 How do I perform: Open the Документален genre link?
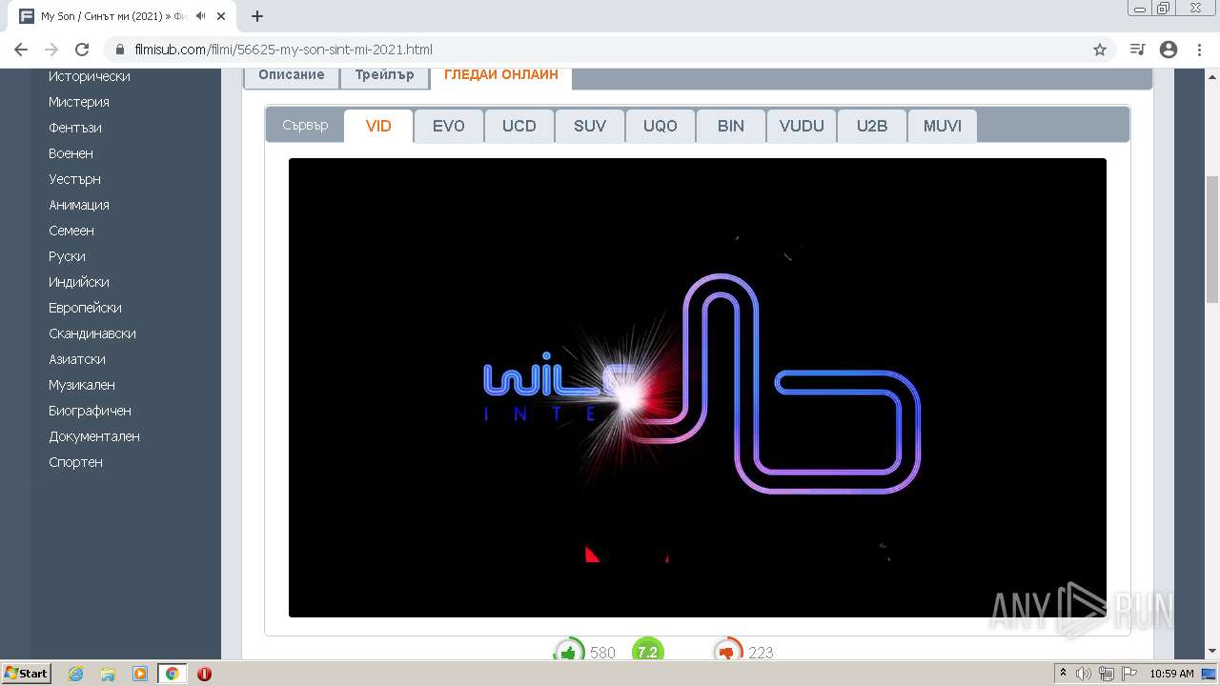click(94, 436)
